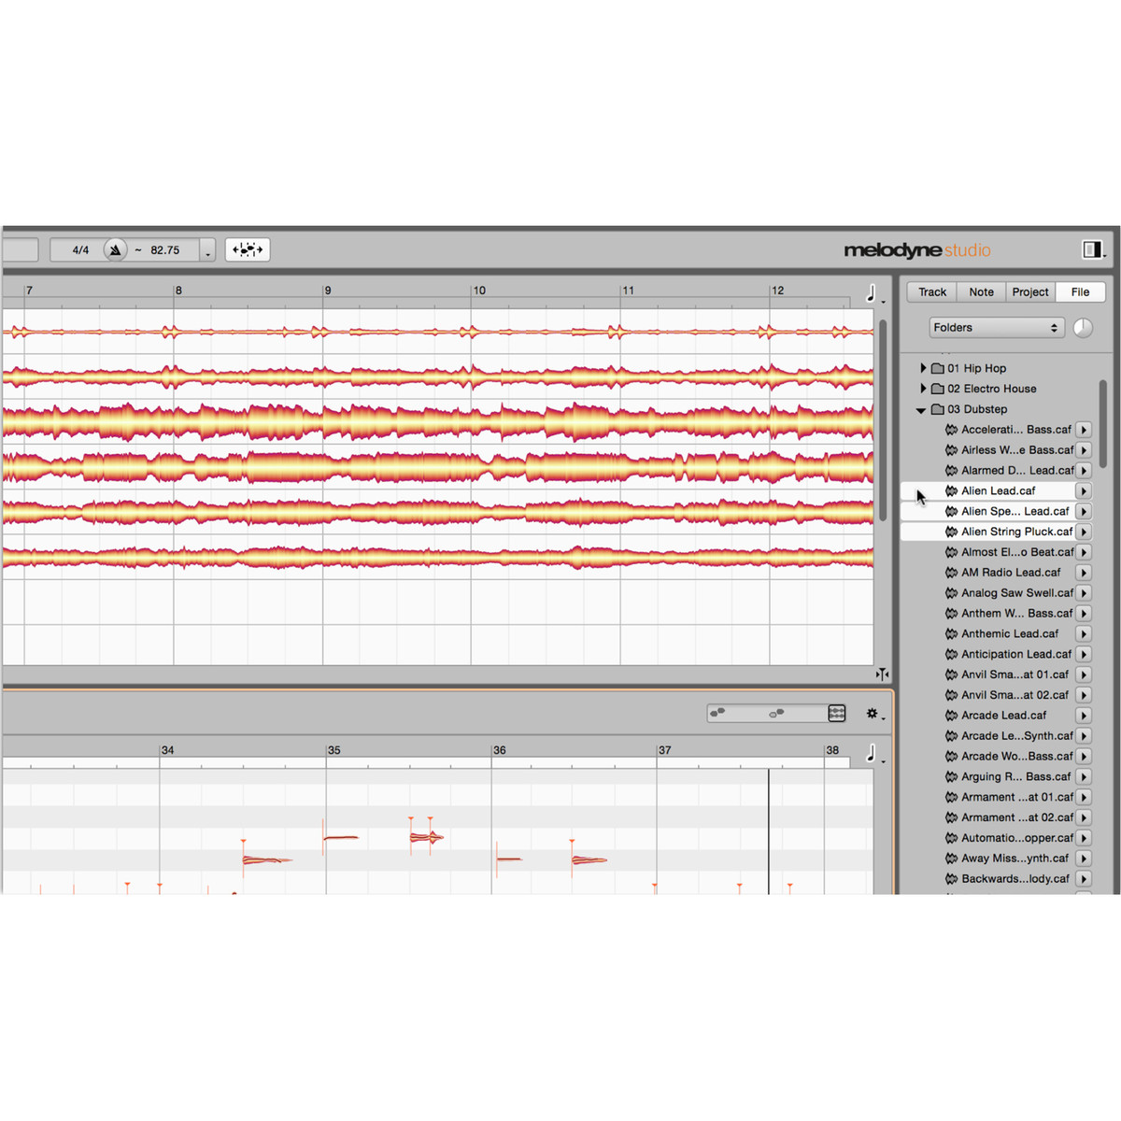This screenshot has height=1121, width=1121.
Task: Click the preview volume knob beside Folders
Action: (1083, 328)
